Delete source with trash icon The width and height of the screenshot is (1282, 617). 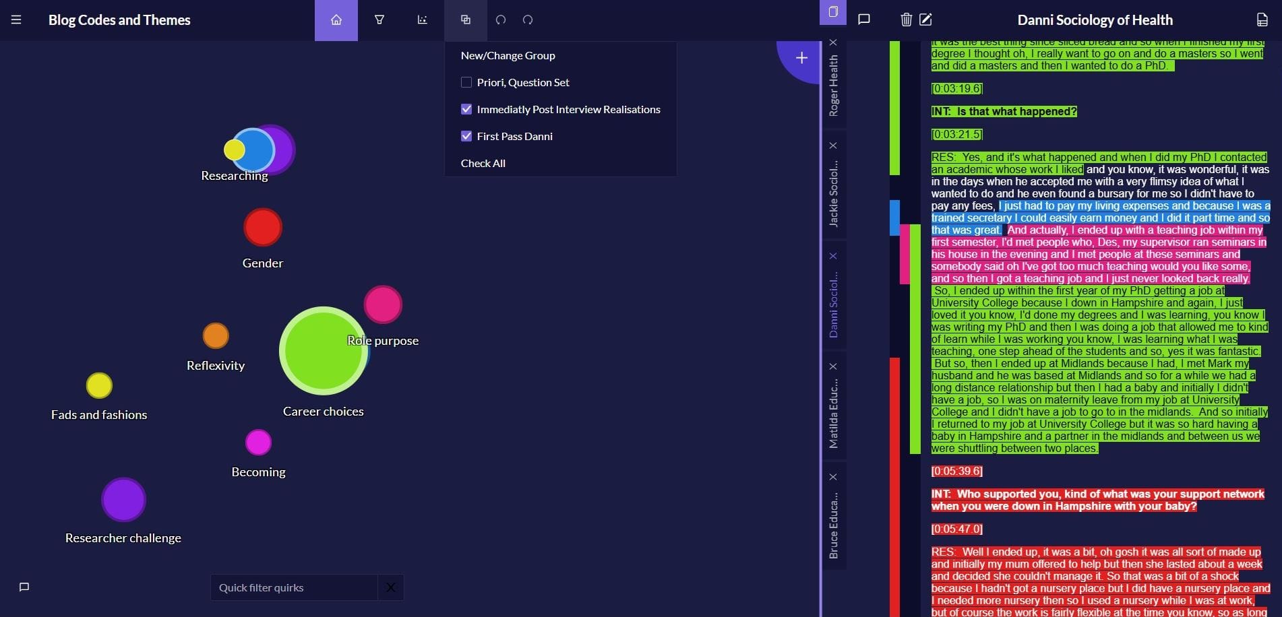[906, 20]
